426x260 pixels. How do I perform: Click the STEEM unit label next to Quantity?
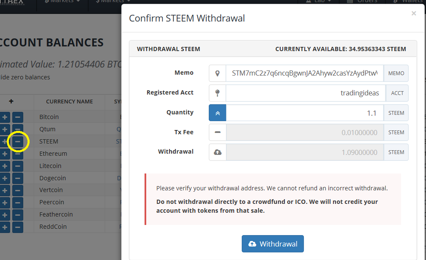click(396, 113)
